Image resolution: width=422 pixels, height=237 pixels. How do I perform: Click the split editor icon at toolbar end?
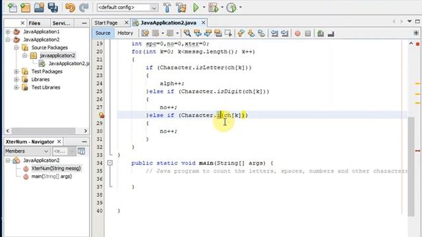pos(416,33)
